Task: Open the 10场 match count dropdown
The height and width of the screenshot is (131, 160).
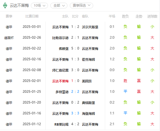Action: (39, 5)
